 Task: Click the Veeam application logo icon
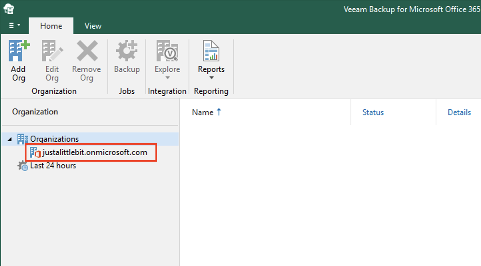point(9,9)
